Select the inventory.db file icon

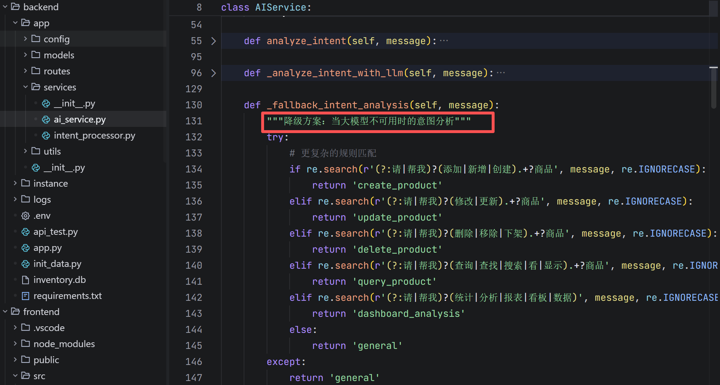26,280
